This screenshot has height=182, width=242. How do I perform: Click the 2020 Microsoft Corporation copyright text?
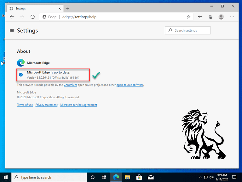point(48,97)
